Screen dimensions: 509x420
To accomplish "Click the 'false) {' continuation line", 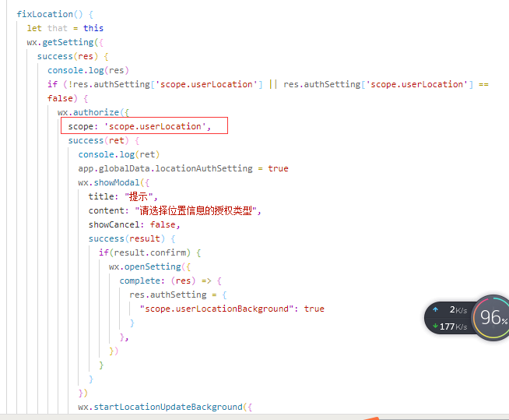I will [68, 98].
